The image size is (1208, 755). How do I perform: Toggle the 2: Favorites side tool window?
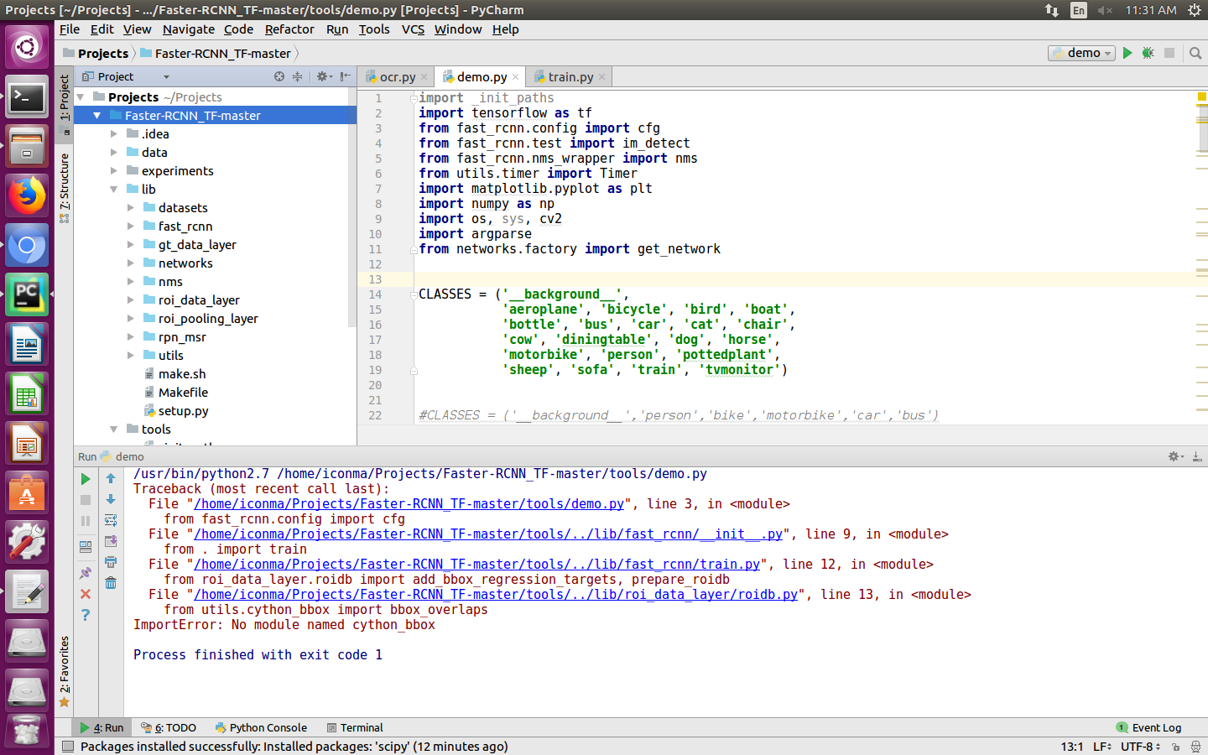[65, 671]
